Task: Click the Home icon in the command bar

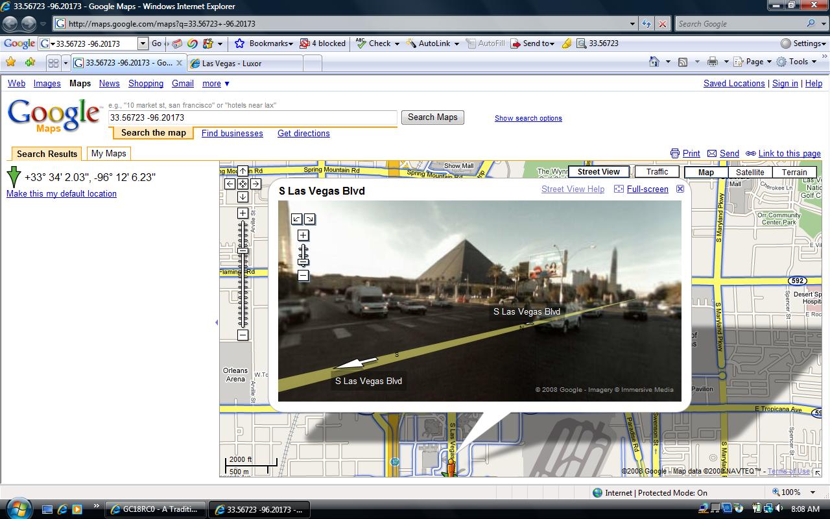Action: pyautogui.click(x=655, y=62)
